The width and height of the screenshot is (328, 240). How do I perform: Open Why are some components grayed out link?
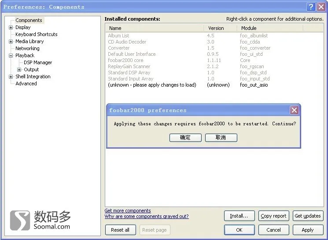[147, 216]
